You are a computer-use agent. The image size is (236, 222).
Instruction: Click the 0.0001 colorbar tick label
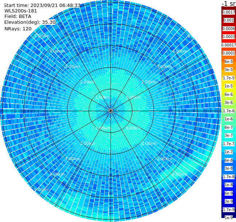pyautogui.click(x=229, y=53)
